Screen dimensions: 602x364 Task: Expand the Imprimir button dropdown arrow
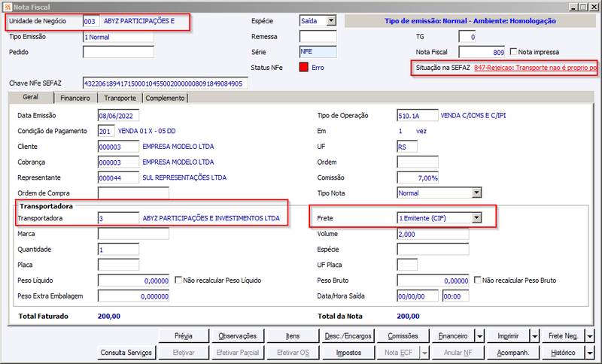pos(535,336)
